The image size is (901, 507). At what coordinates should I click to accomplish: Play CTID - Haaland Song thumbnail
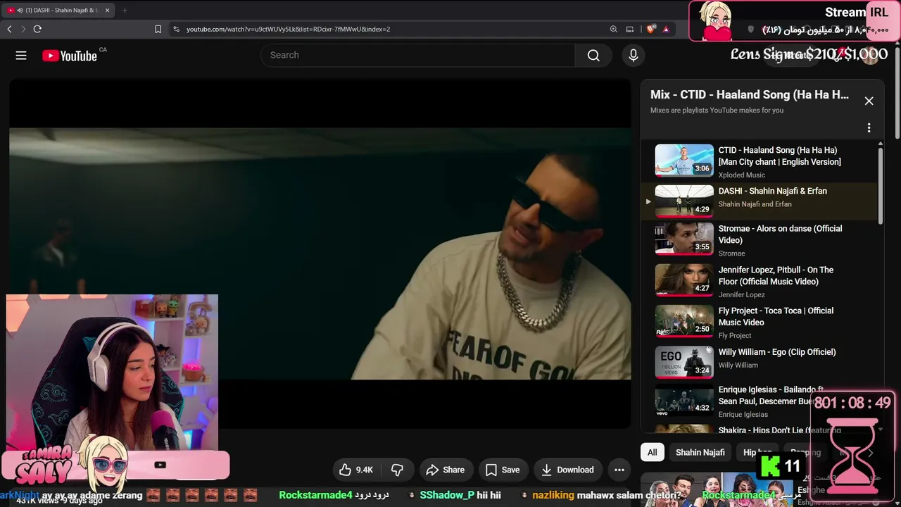point(684,161)
